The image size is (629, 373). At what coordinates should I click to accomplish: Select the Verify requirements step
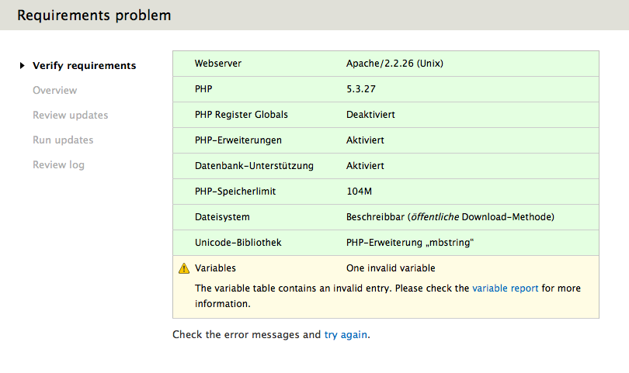(84, 66)
